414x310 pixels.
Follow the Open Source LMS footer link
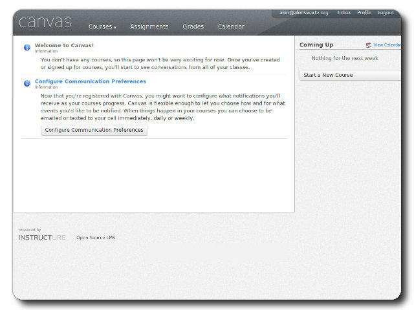click(x=96, y=238)
